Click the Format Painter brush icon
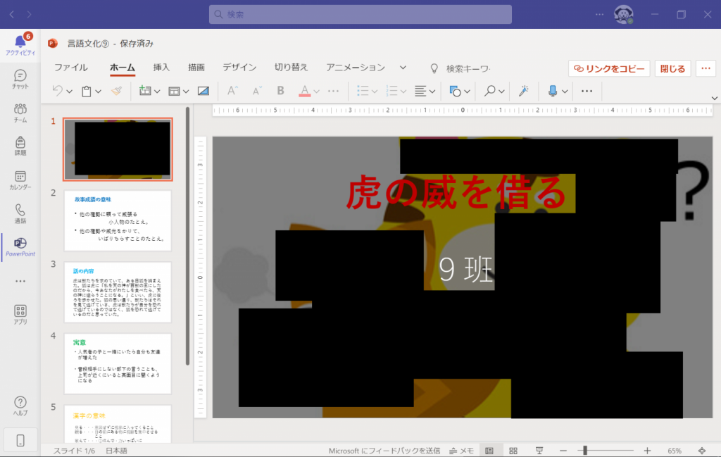The width and height of the screenshot is (721, 457). tap(117, 91)
